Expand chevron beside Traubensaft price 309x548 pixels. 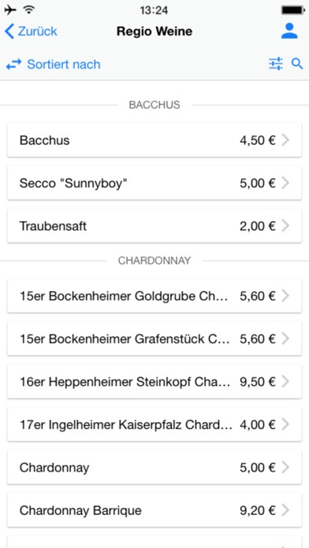click(x=285, y=226)
